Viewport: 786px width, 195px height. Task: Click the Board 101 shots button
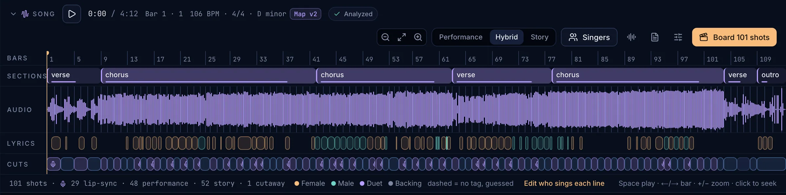click(x=734, y=37)
